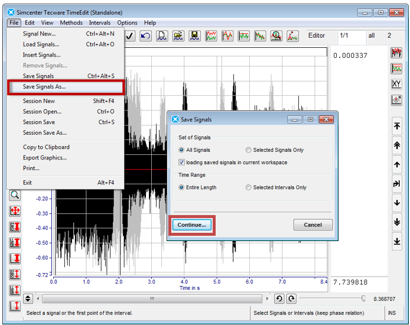Select the Selected Signals Only option
The image size is (410, 325).
[248, 150]
